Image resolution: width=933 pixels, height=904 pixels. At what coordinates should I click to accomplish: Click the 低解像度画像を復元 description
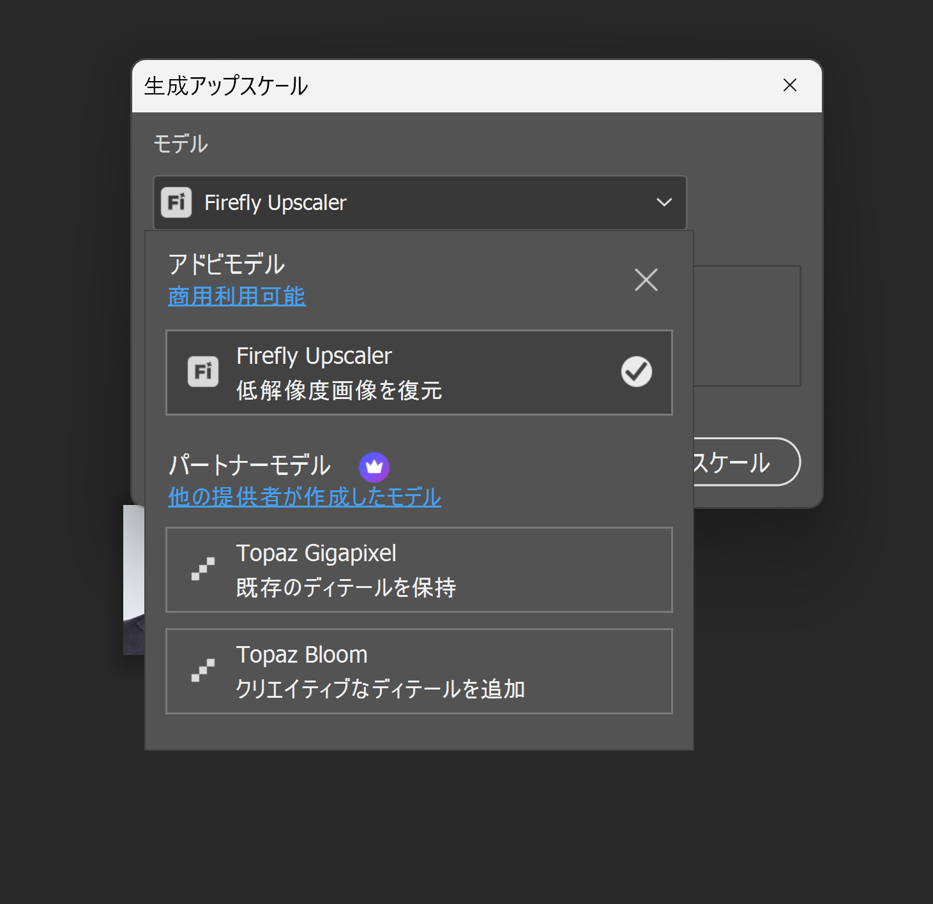[x=339, y=390]
